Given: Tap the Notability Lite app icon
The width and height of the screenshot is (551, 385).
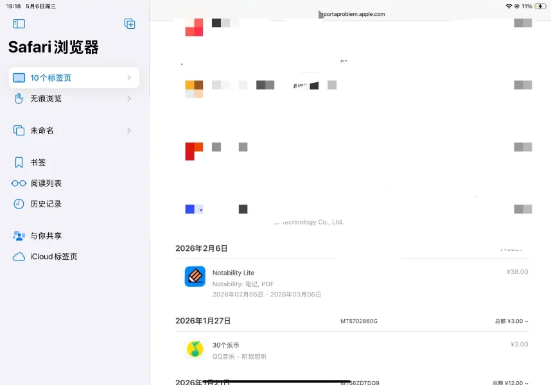Looking at the screenshot, I should coord(195,277).
